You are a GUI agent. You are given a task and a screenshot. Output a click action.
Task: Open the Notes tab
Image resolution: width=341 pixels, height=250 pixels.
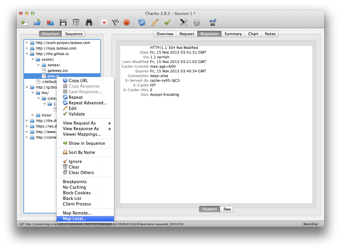[x=270, y=34]
